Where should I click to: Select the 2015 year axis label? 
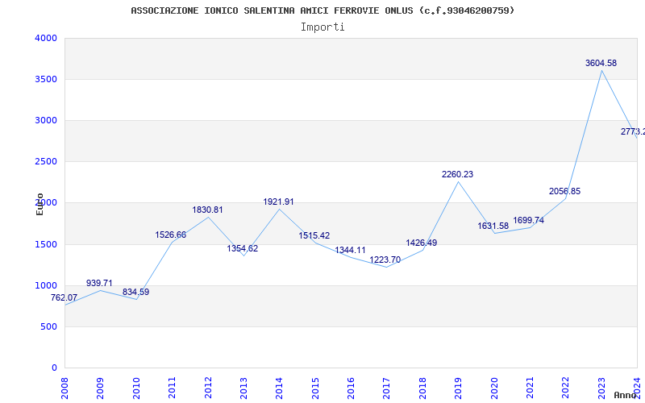(315, 388)
